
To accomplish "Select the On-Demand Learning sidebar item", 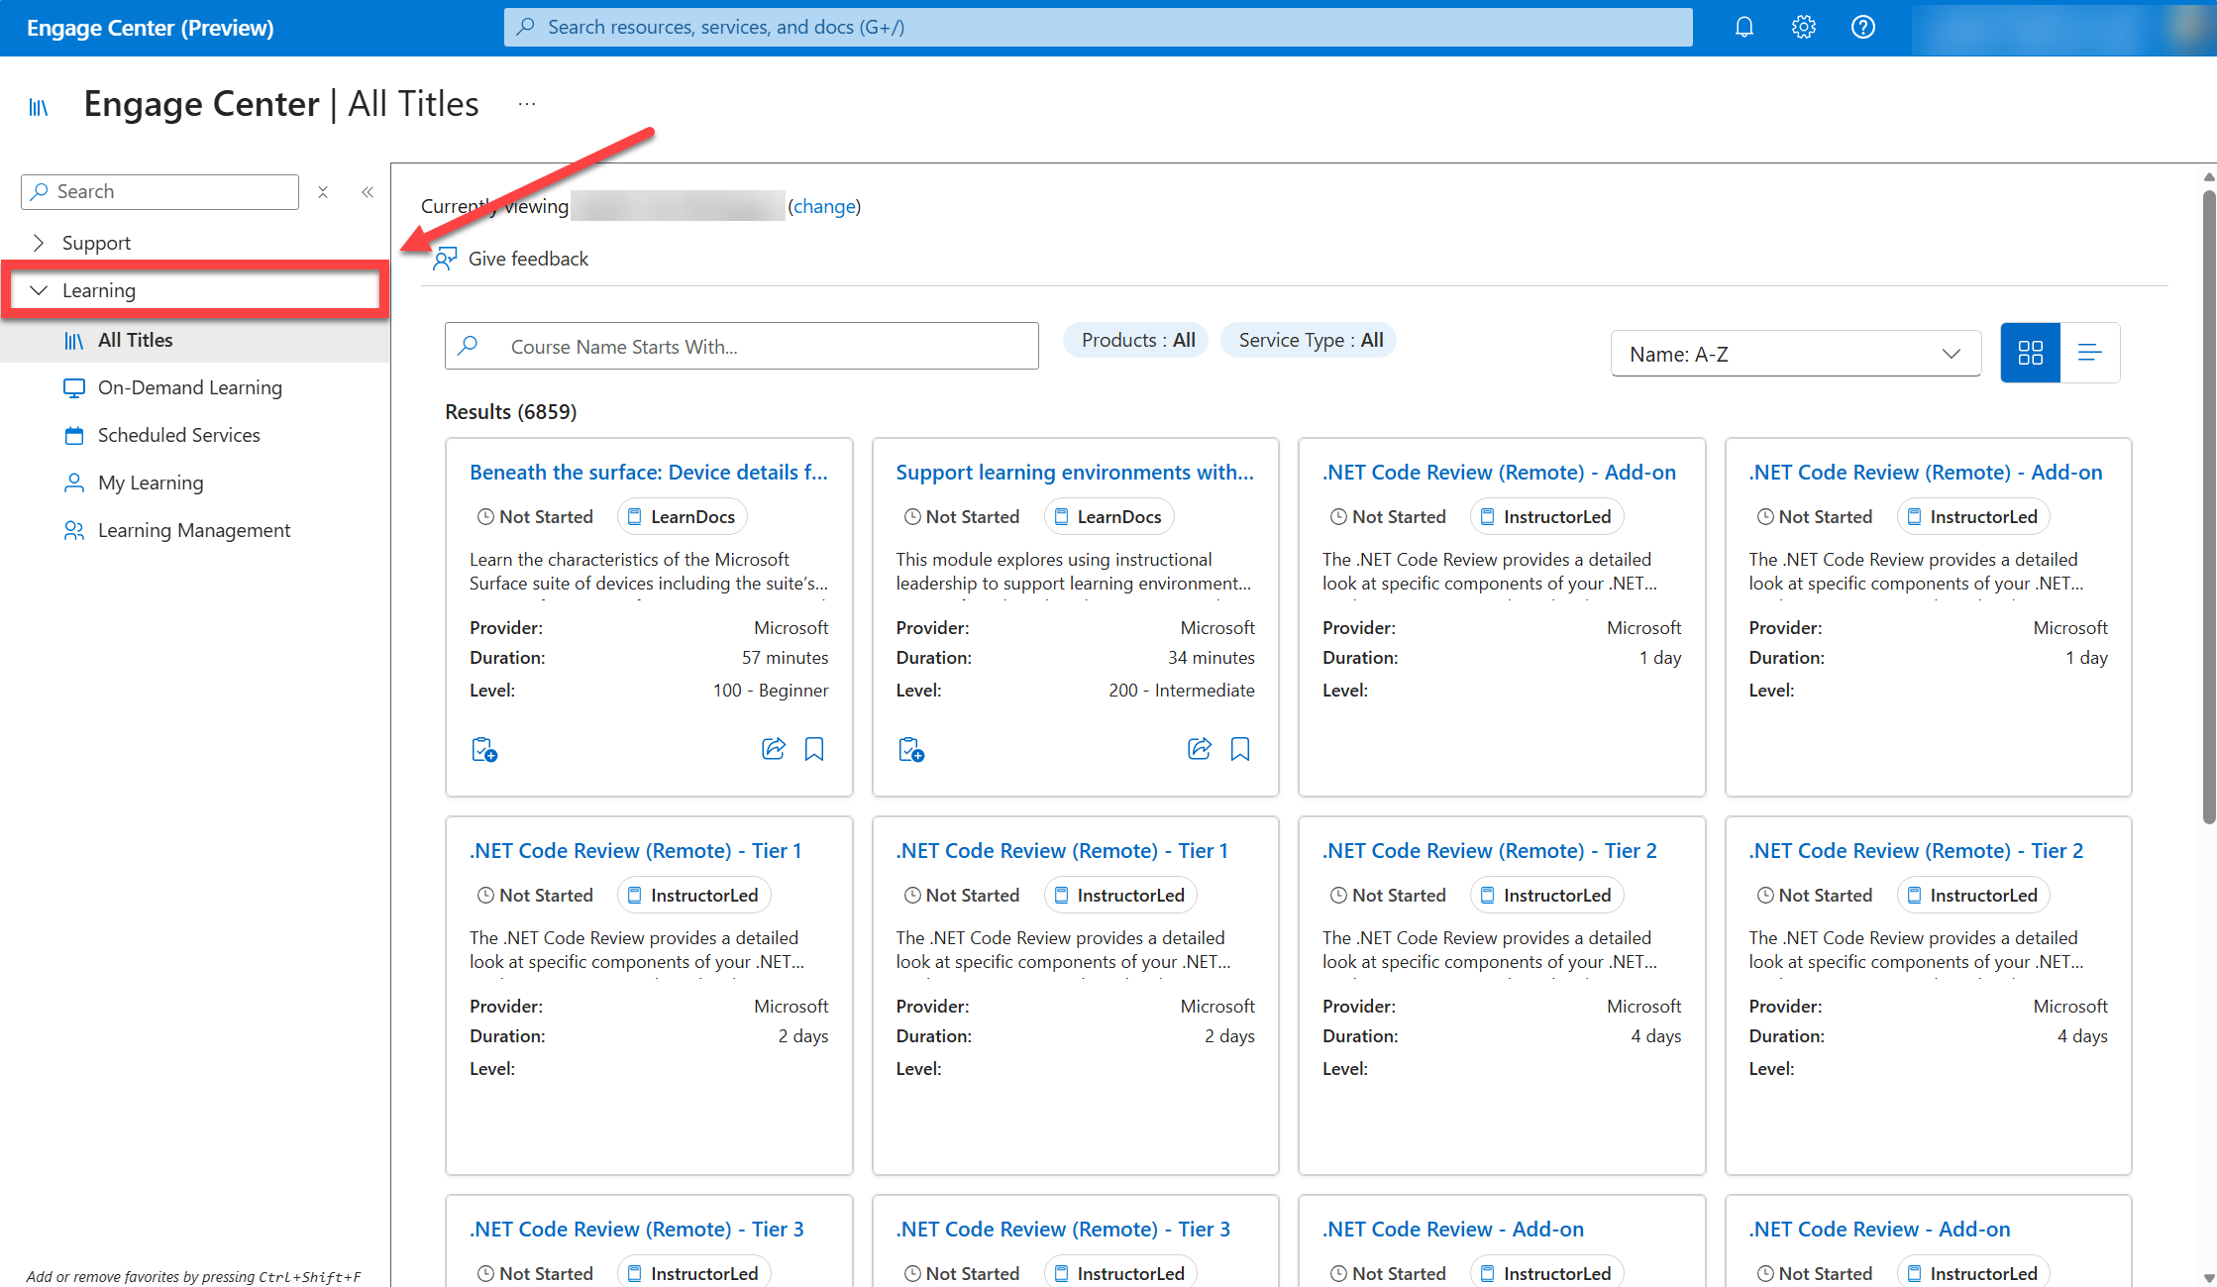I will [x=190, y=387].
